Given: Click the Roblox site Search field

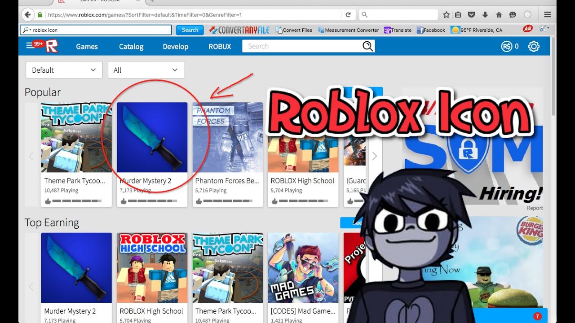Looking at the screenshot, I should tap(302, 46).
